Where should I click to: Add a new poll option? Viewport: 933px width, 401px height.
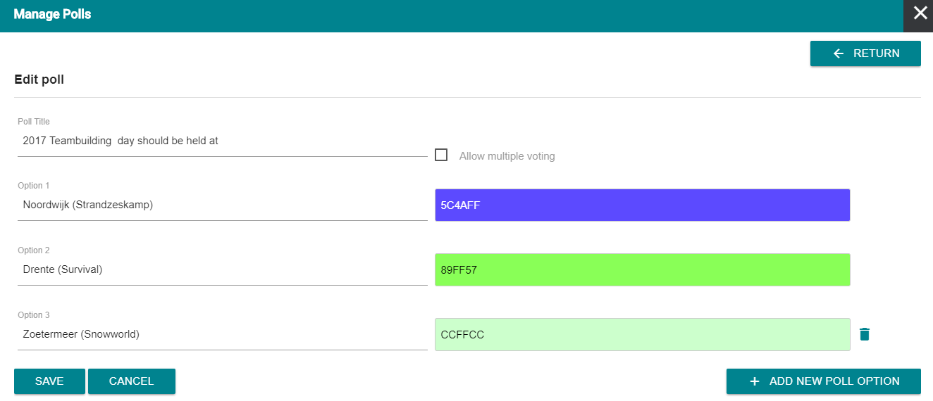(824, 381)
